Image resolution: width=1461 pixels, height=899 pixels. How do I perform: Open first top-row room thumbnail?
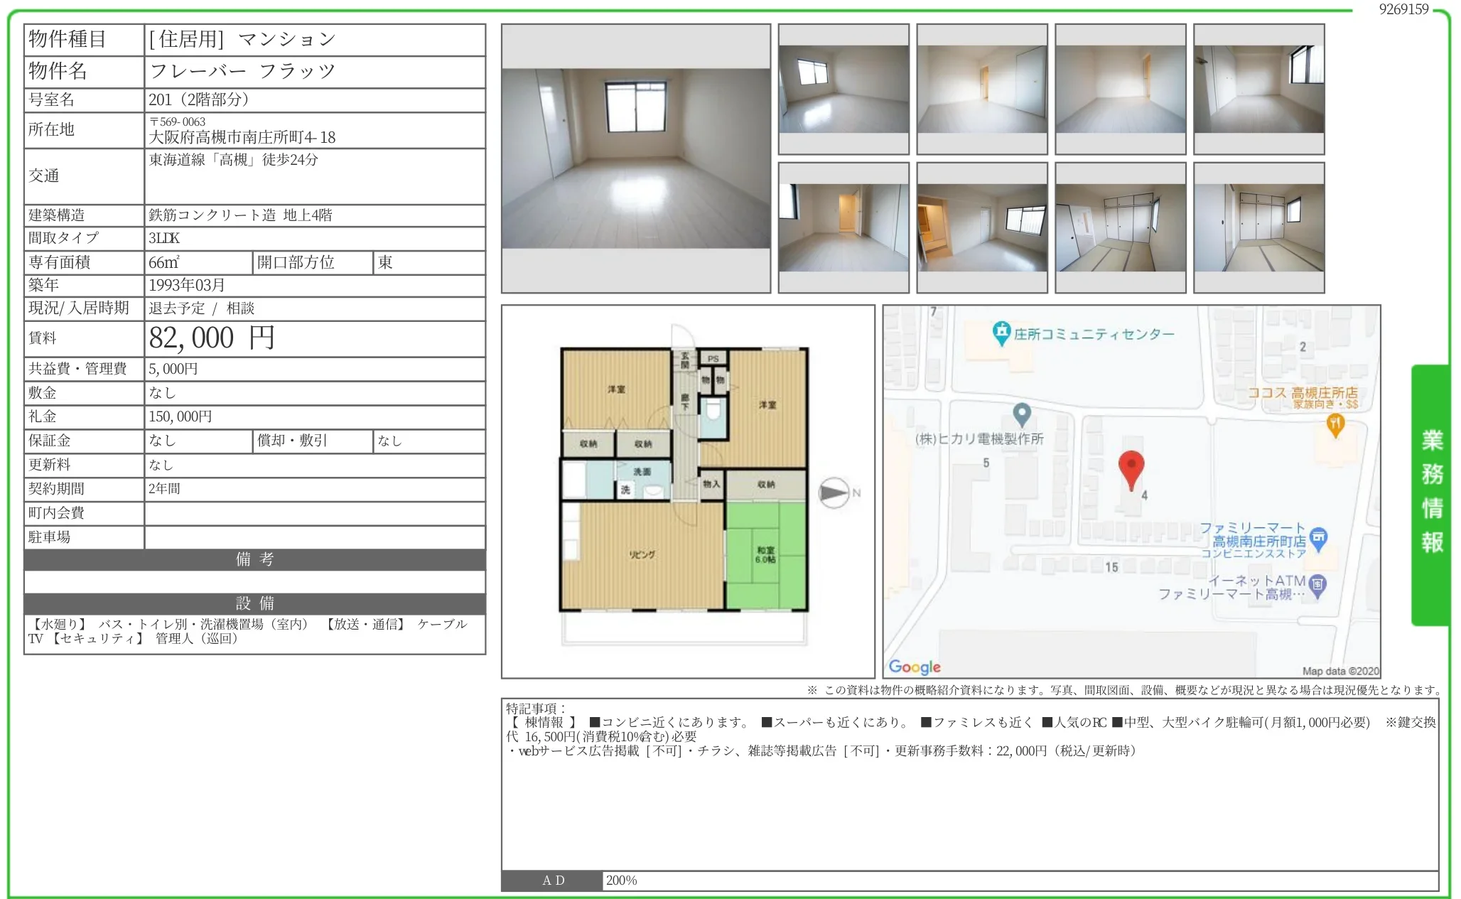point(843,90)
